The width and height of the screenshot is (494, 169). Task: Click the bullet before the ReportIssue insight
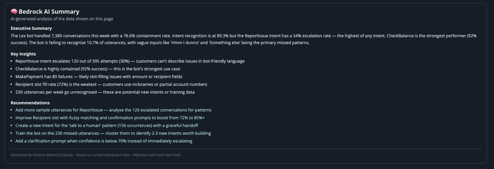(12, 61)
